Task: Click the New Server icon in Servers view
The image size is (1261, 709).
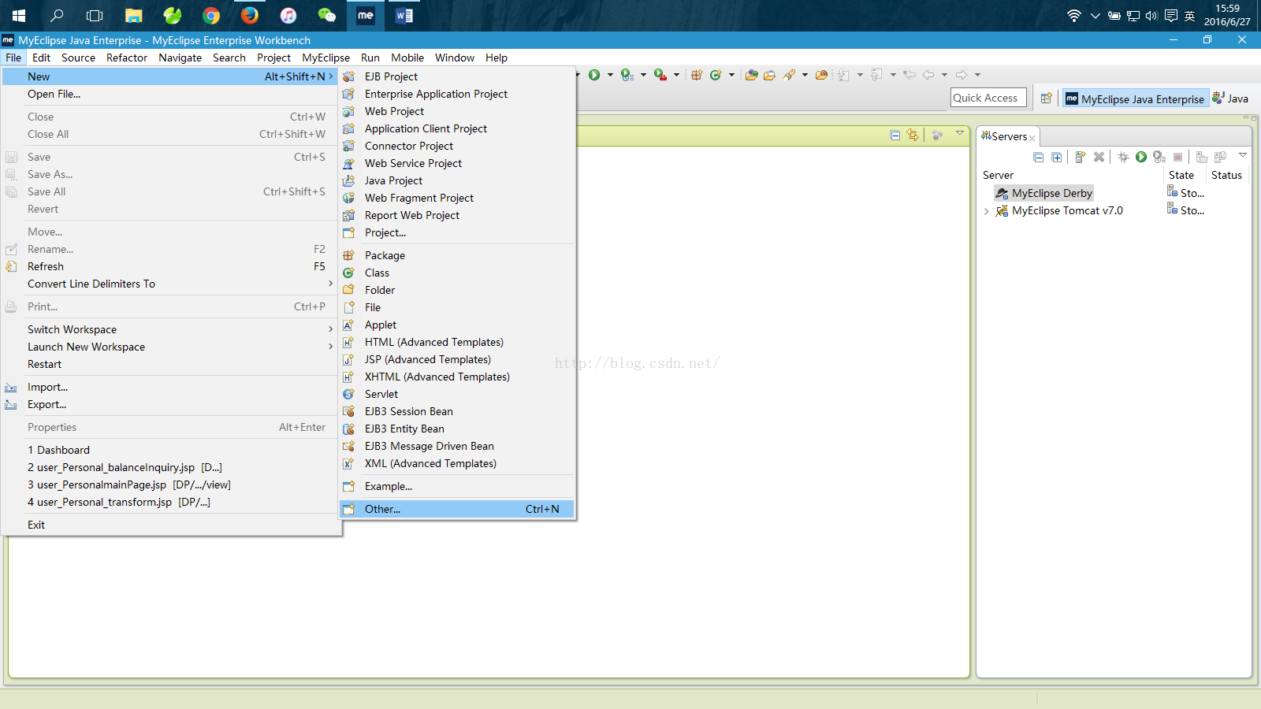Action: coord(1081,158)
